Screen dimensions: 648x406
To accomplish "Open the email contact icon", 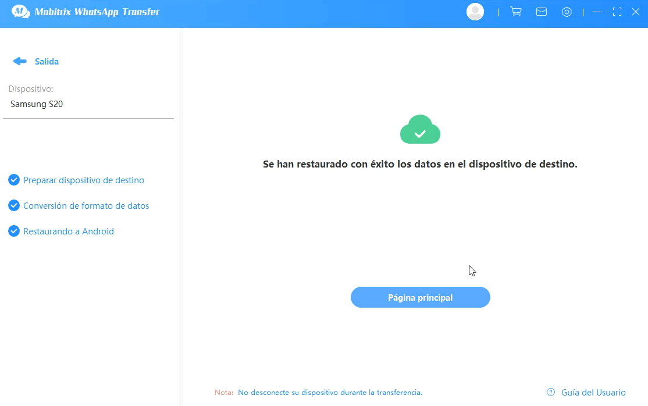I will (542, 12).
